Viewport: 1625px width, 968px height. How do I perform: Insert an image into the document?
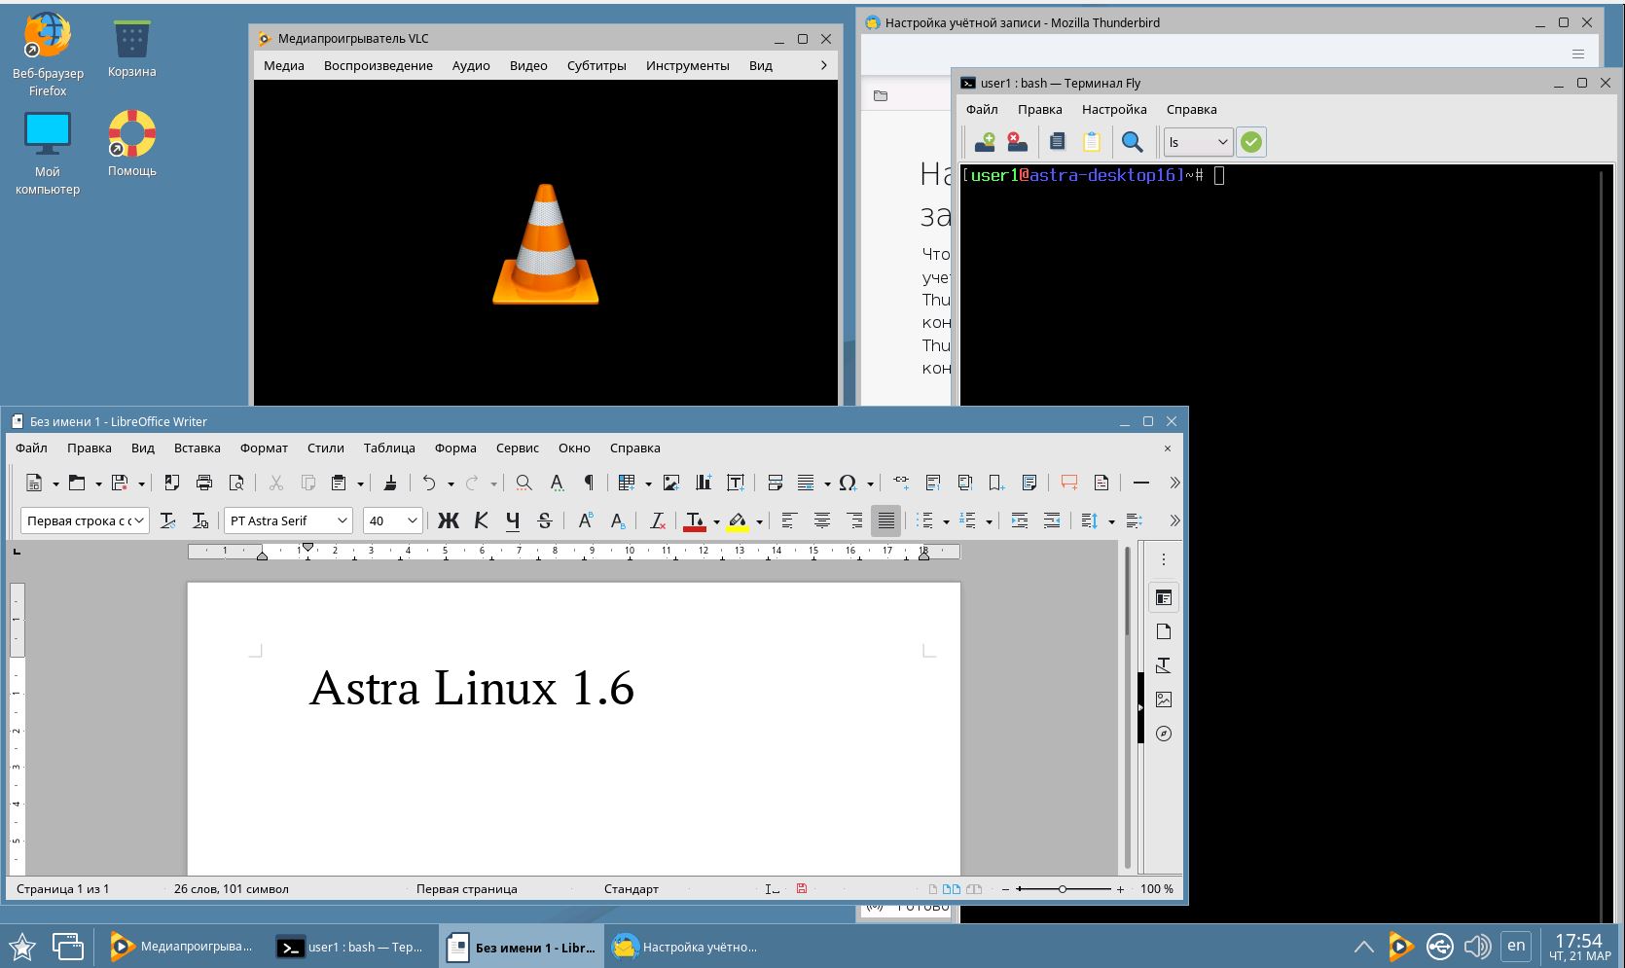tap(671, 483)
